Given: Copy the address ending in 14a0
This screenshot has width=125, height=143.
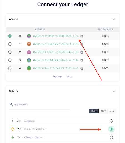Looking at the screenshot, I should tap(82, 68).
